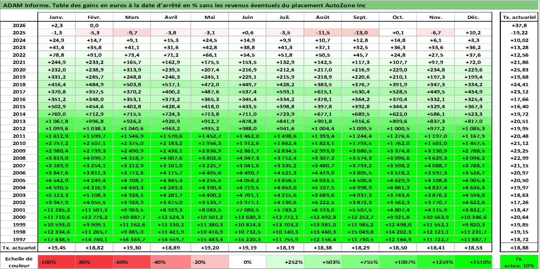Image resolution: width=540 pixels, height=269 pixels.
Task: Select the +37,8 actuarial rate for 2026
Action: pyautogui.click(x=519, y=25)
